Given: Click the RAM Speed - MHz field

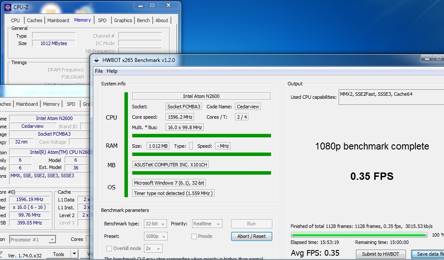Looking at the screenshot, I should tap(223, 146).
